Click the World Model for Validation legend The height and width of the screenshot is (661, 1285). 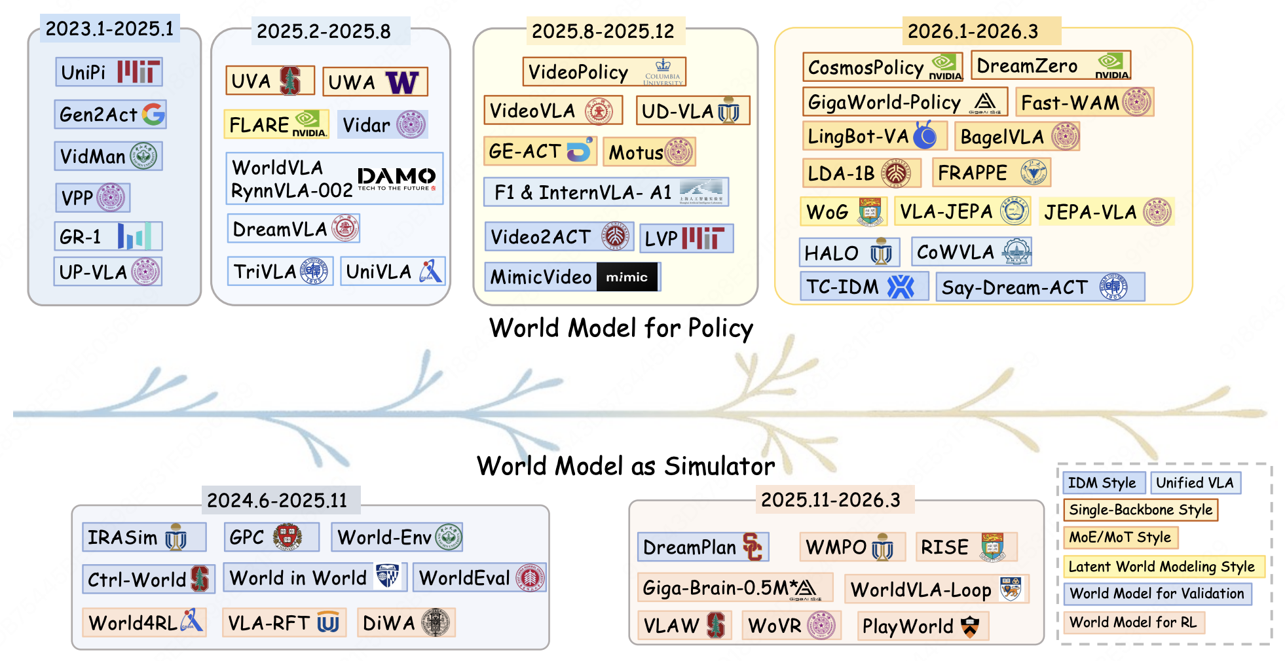pyautogui.click(x=1157, y=594)
